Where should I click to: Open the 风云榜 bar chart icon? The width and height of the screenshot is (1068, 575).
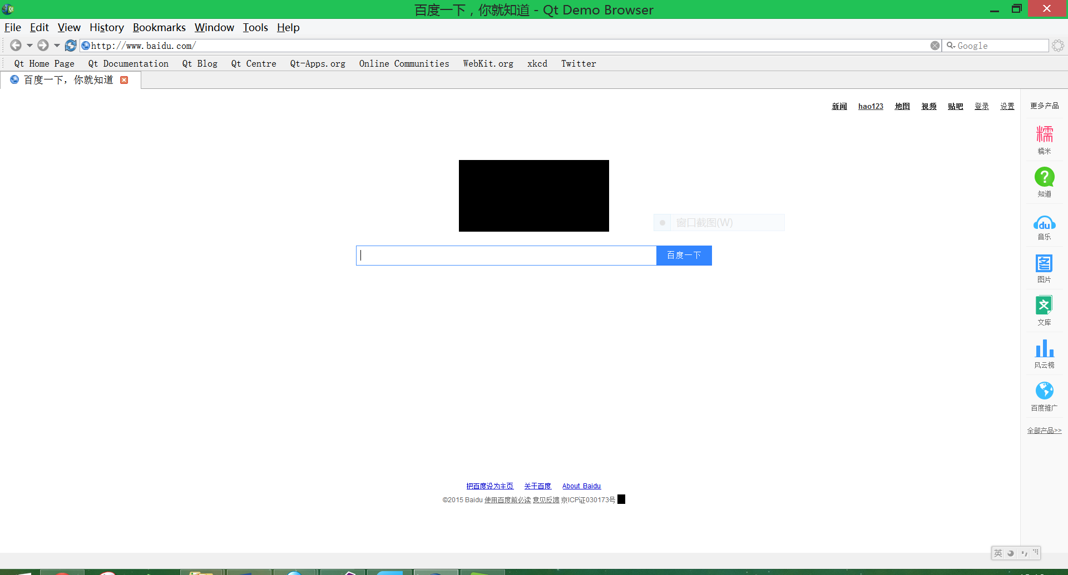click(1044, 349)
